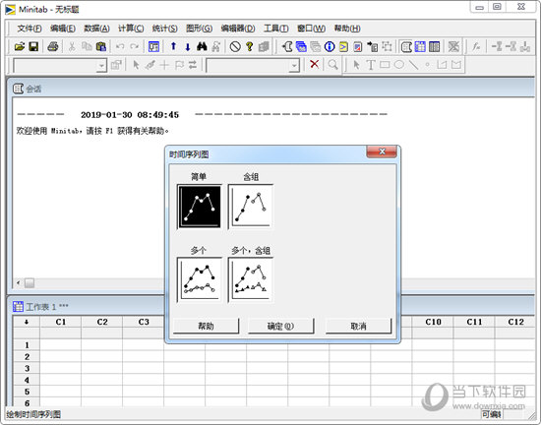The image size is (541, 425).
Task: Click the Cancel circle-slash icon
Action: coord(235,46)
